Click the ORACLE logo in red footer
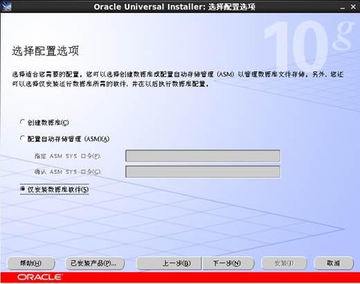360x284 pixels. coord(39,277)
